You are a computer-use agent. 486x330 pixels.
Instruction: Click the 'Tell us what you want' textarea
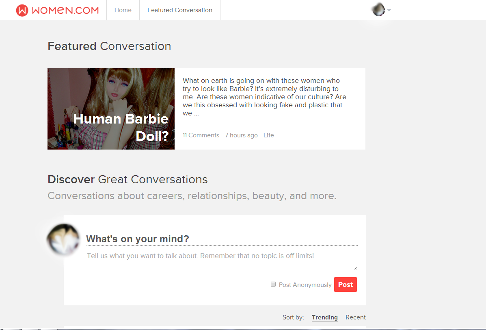pyautogui.click(x=222, y=258)
